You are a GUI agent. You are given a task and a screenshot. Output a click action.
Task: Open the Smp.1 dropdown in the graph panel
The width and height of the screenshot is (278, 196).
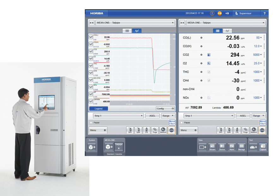pyautogui.click(x=118, y=116)
